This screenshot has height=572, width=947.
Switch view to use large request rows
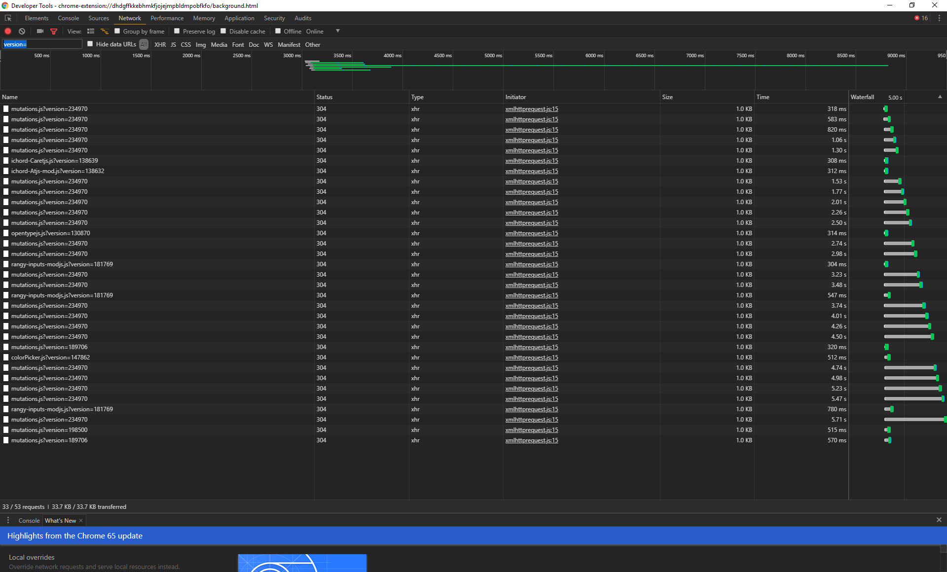(x=91, y=31)
